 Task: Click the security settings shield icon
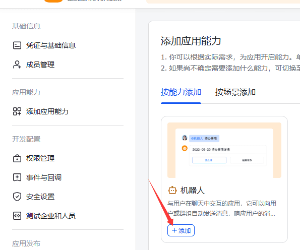17,197
